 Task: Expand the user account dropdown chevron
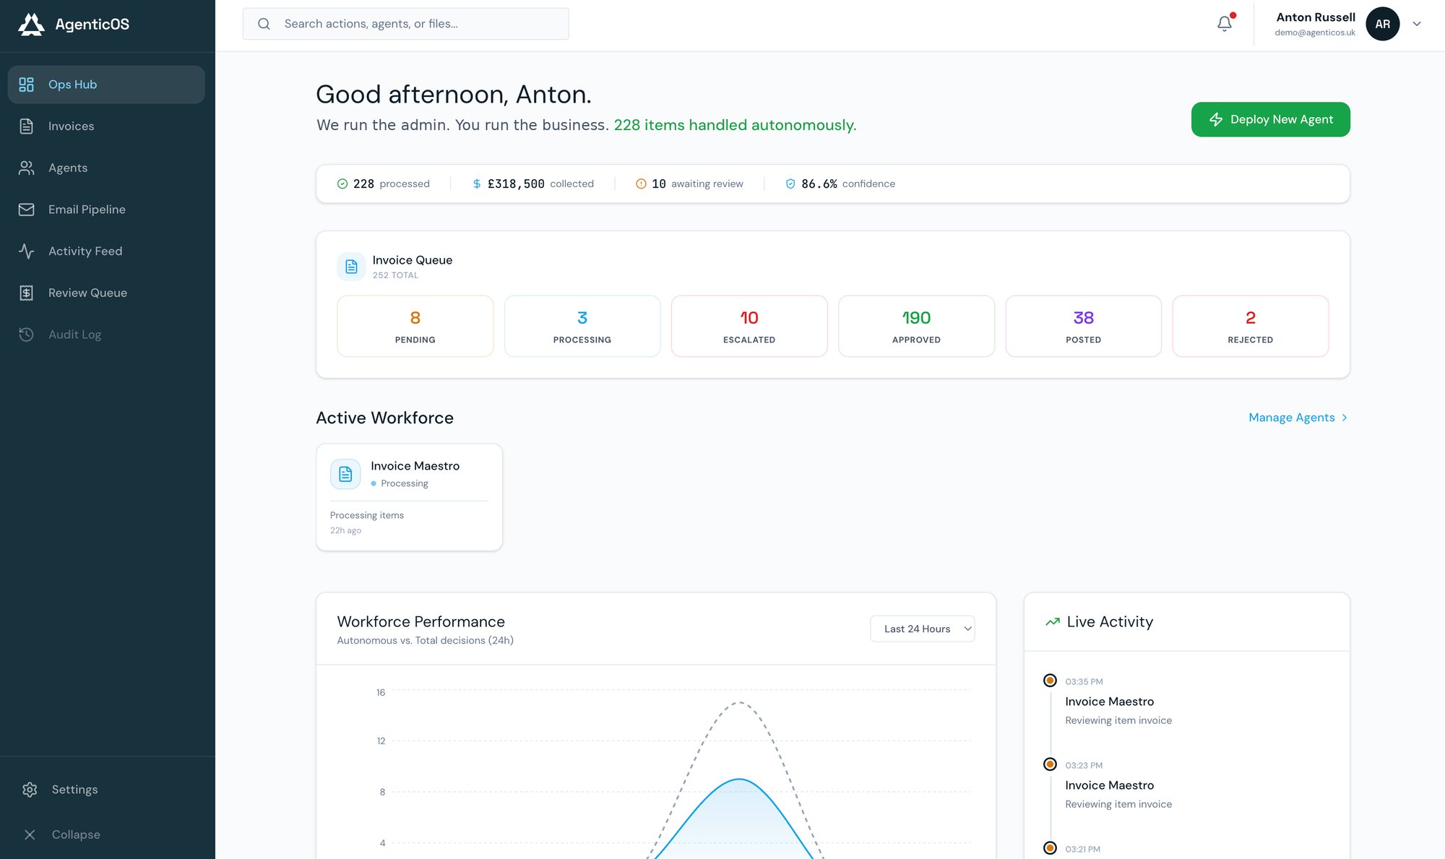tap(1417, 24)
